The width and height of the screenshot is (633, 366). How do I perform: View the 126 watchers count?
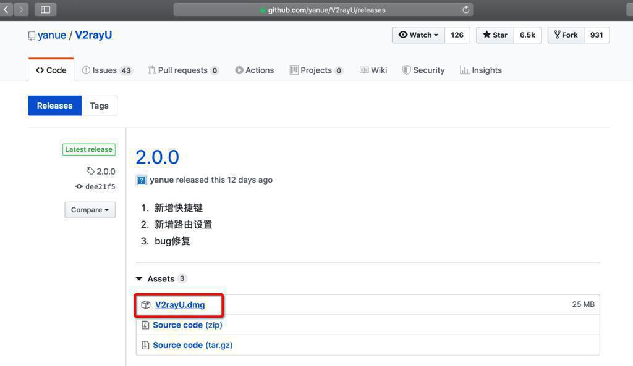(x=457, y=35)
